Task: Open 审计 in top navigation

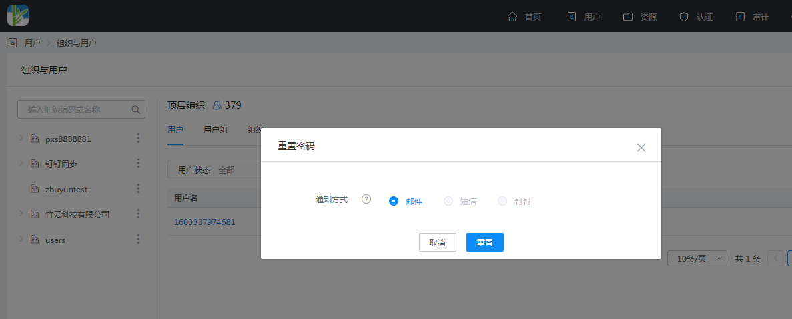Action: pos(761,17)
